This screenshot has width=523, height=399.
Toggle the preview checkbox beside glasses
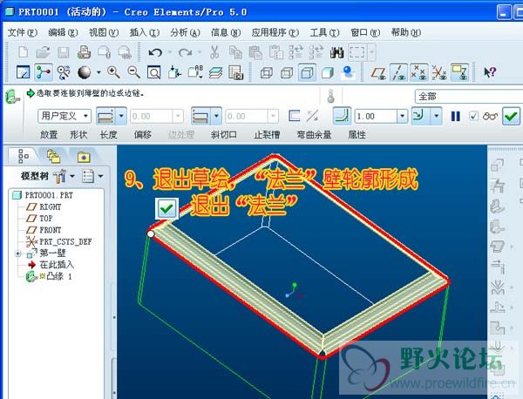click(x=473, y=116)
